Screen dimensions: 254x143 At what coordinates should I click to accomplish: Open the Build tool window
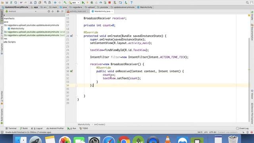[24, 128]
